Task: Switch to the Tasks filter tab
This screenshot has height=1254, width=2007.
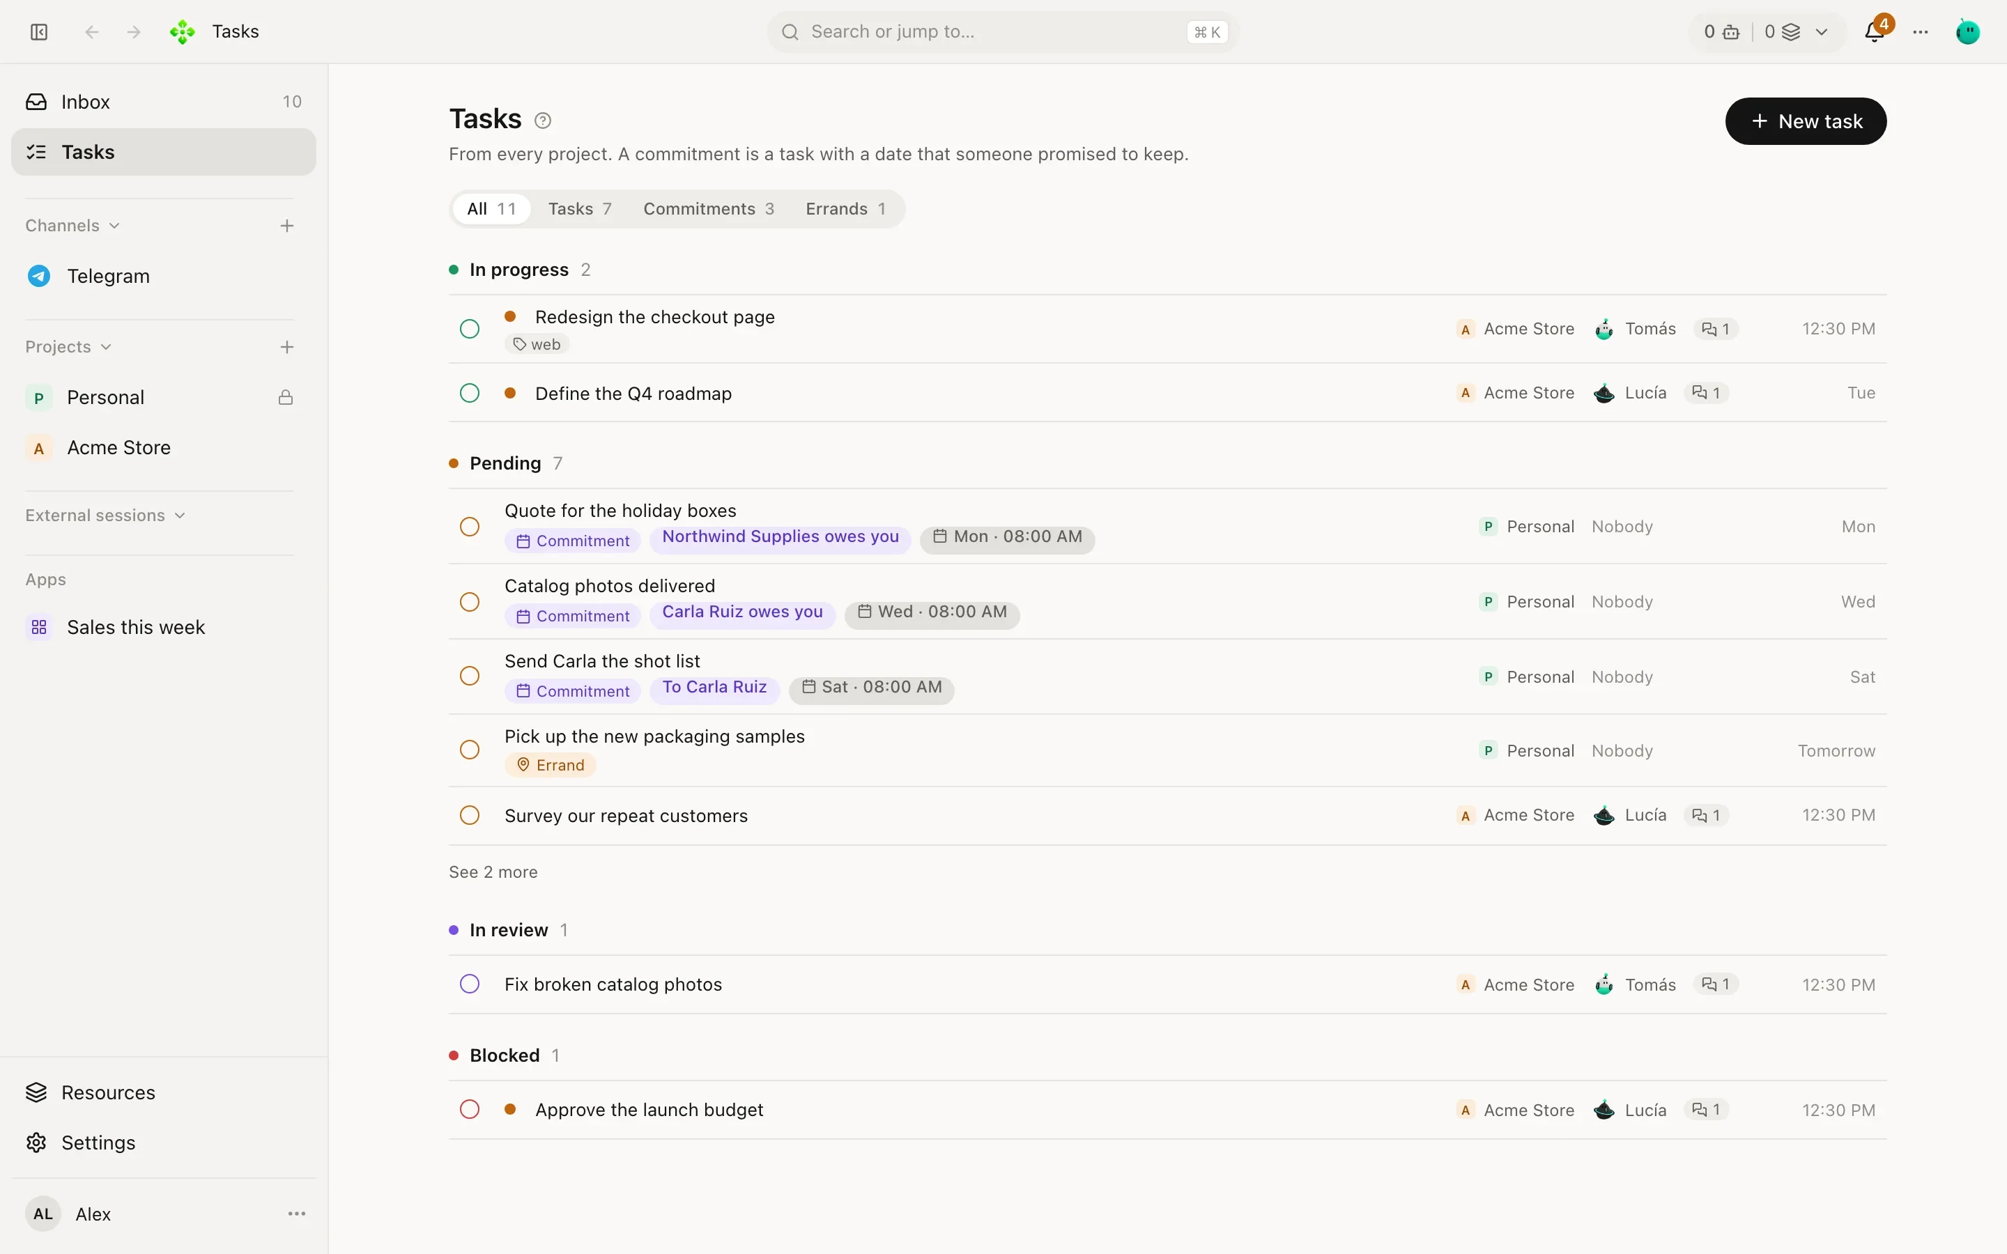Action: 580,209
